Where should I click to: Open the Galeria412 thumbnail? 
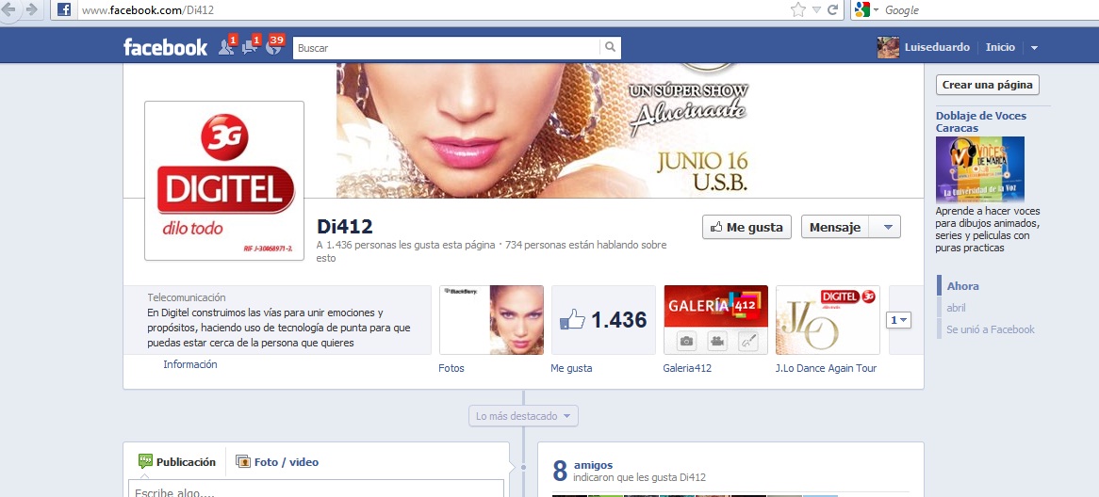(x=715, y=320)
